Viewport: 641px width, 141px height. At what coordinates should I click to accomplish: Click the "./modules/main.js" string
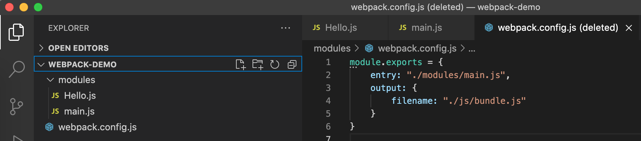pos(456,75)
